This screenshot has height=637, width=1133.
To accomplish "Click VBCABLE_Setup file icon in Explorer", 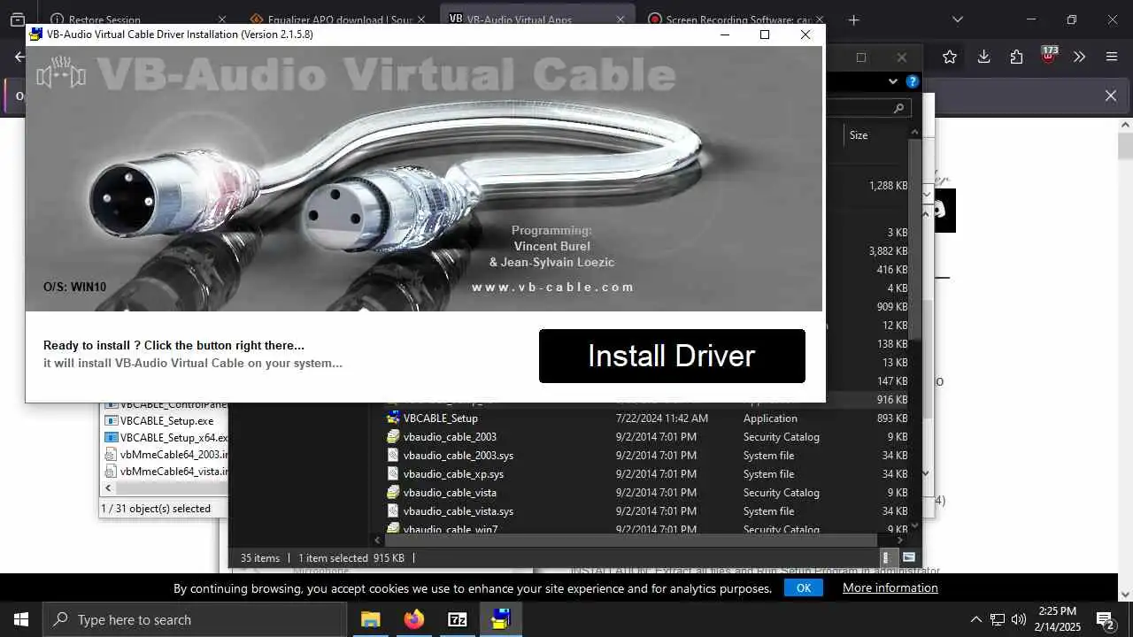I will (x=393, y=418).
